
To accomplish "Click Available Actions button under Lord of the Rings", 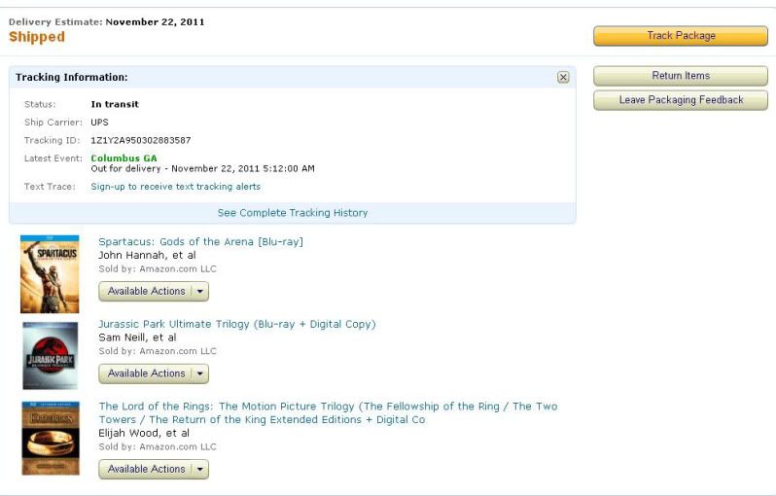I will click(x=146, y=469).
